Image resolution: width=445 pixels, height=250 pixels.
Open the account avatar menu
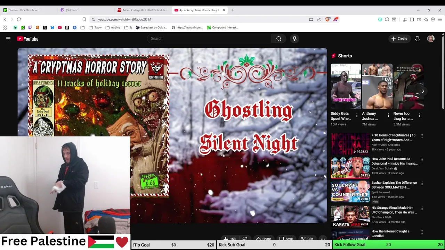(431, 39)
